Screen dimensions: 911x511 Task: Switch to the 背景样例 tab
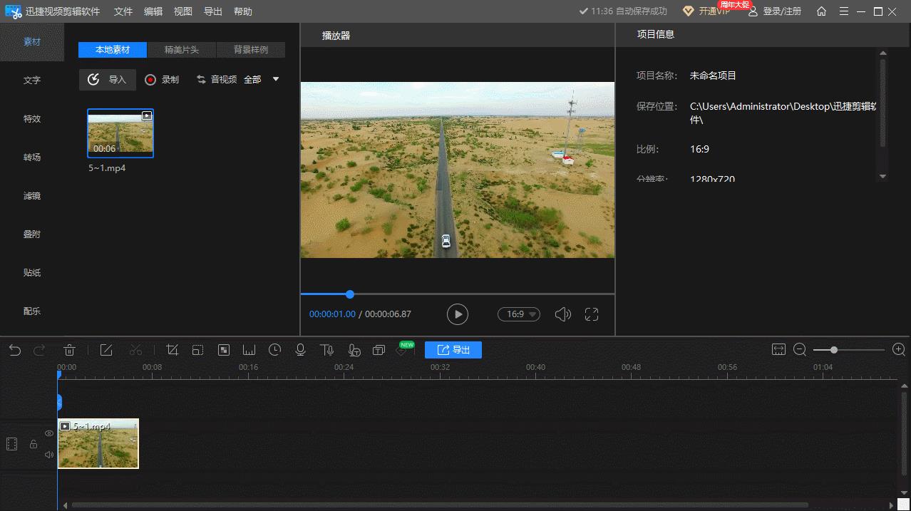(251, 50)
